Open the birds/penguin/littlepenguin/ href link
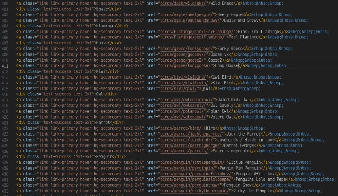 (x=192, y=162)
